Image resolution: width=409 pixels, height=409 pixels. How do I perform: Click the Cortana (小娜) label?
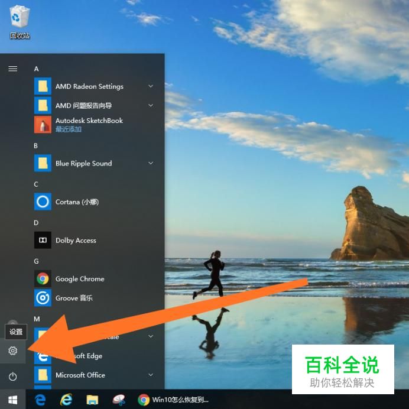[x=77, y=202]
